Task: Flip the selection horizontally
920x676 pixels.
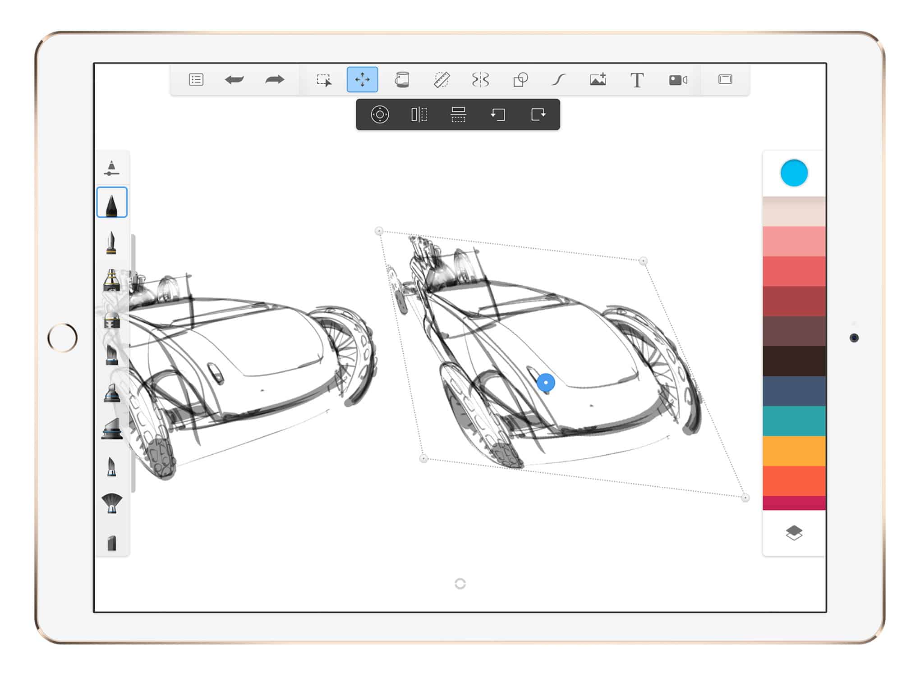Action: 419,115
